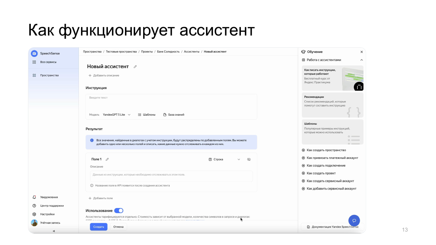Click the Как создать проект text
This screenshot has height=245, width=436.
(x=321, y=173)
